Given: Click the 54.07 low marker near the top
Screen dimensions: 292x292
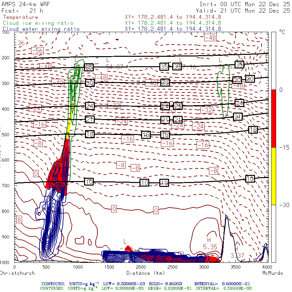Looking at the screenshot, I should tap(114, 67).
